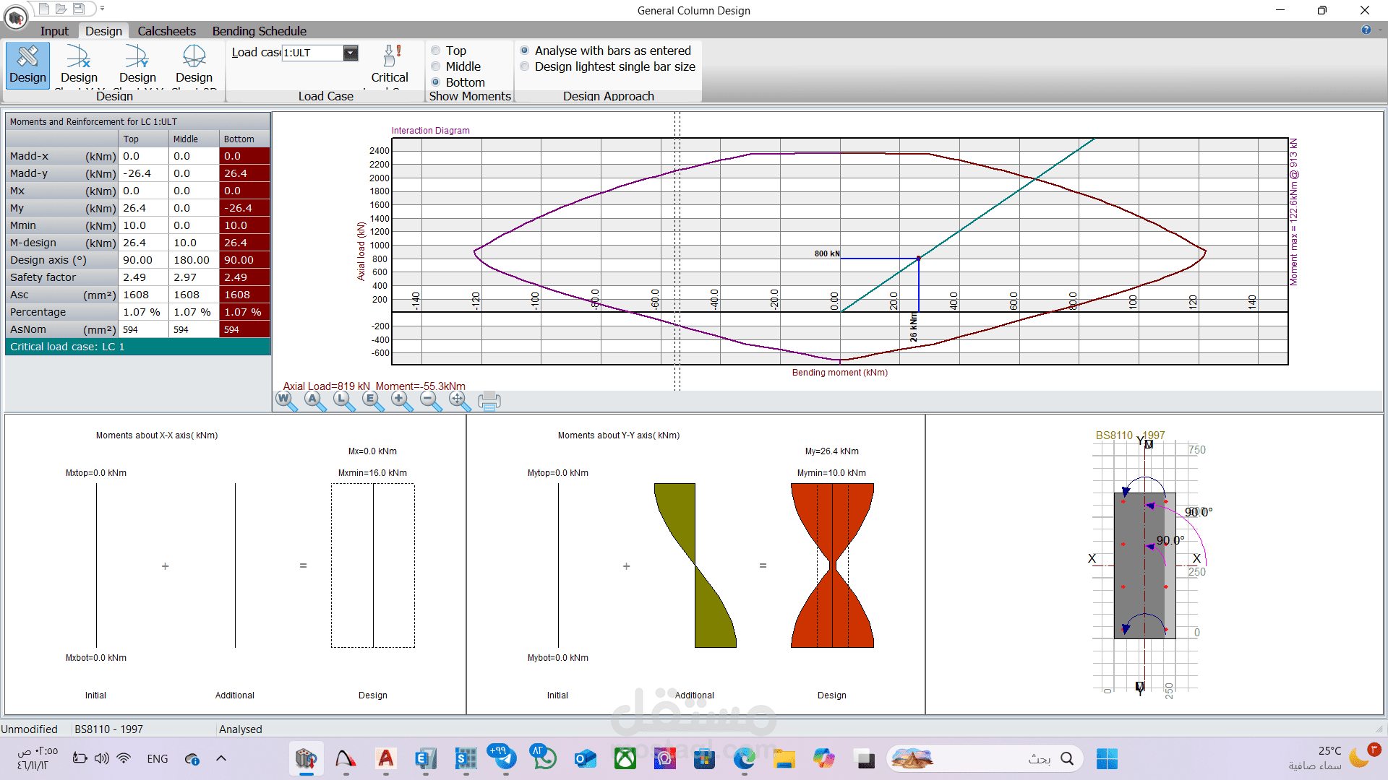Open the Load case dropdown arrow
Image resolution: width=1388 pixels, height=780 pixels.
pos(351,53)
